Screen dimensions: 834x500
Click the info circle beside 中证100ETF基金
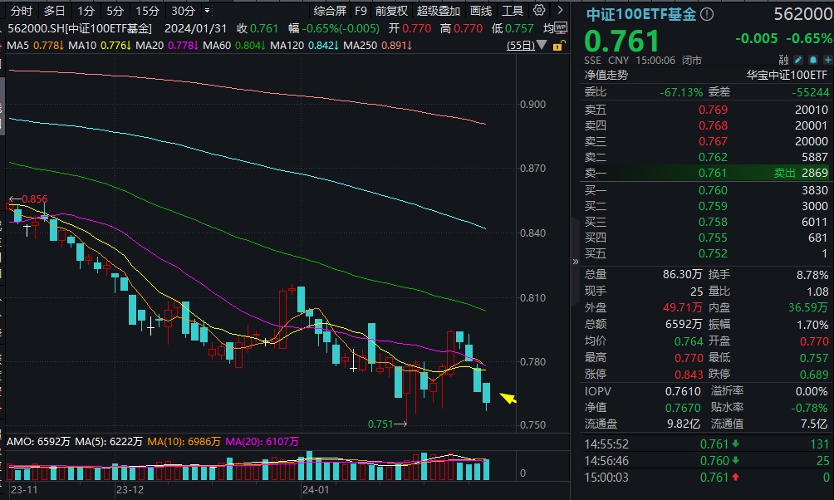pyautogui.click(x=705, y=14)
